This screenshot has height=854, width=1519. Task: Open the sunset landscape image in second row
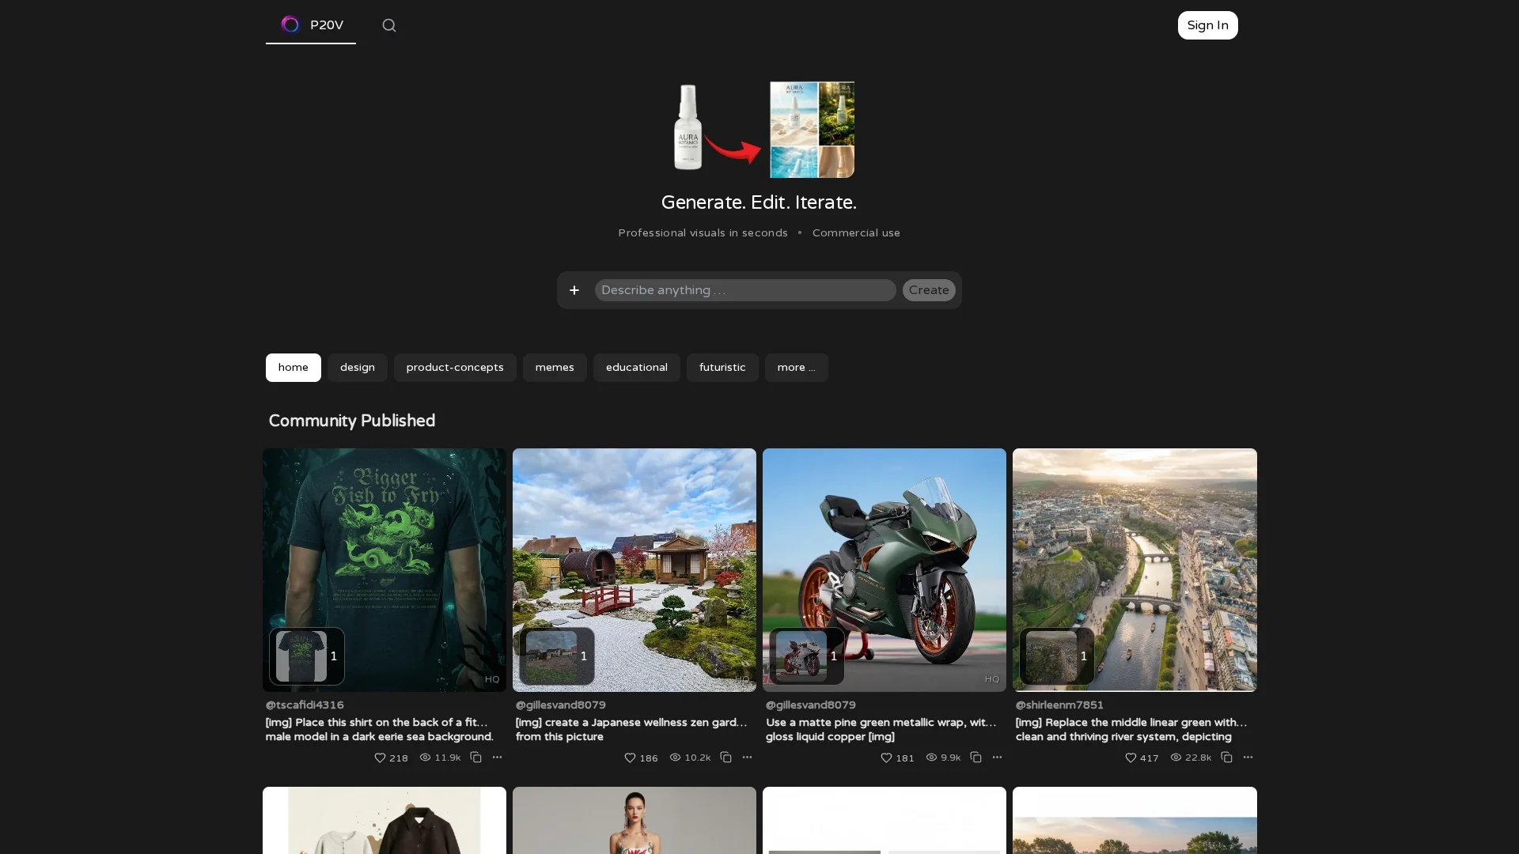tap(1135, 820)
